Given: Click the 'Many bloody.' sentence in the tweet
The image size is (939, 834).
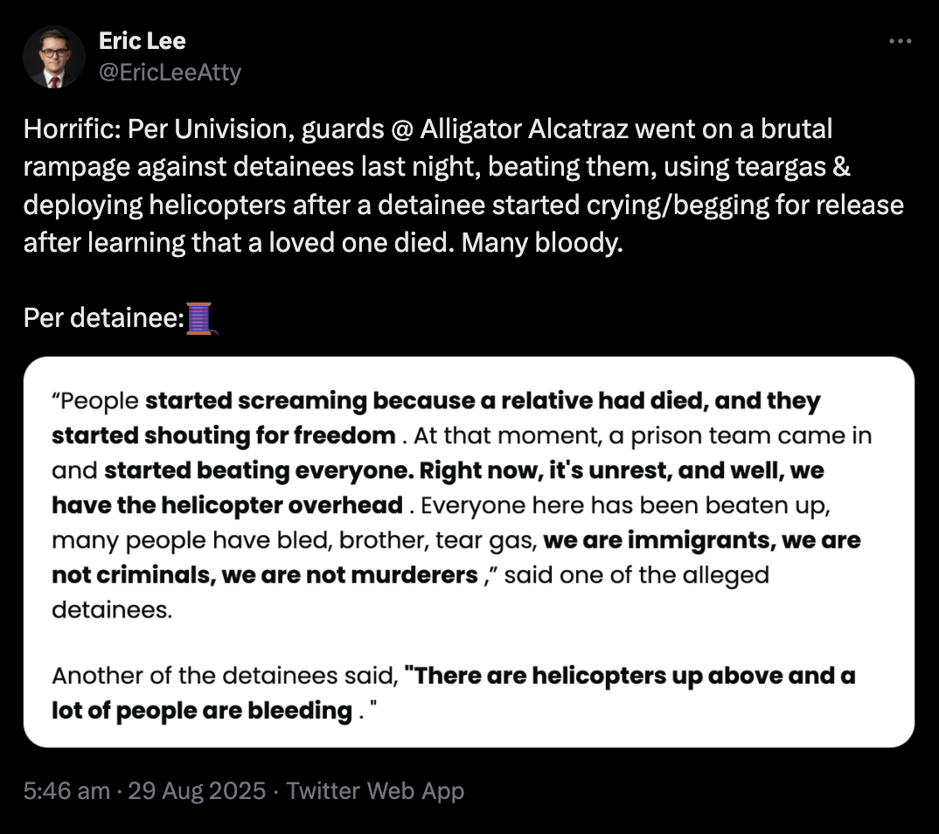Looking at the screenshot, I should tap(543, 243).
